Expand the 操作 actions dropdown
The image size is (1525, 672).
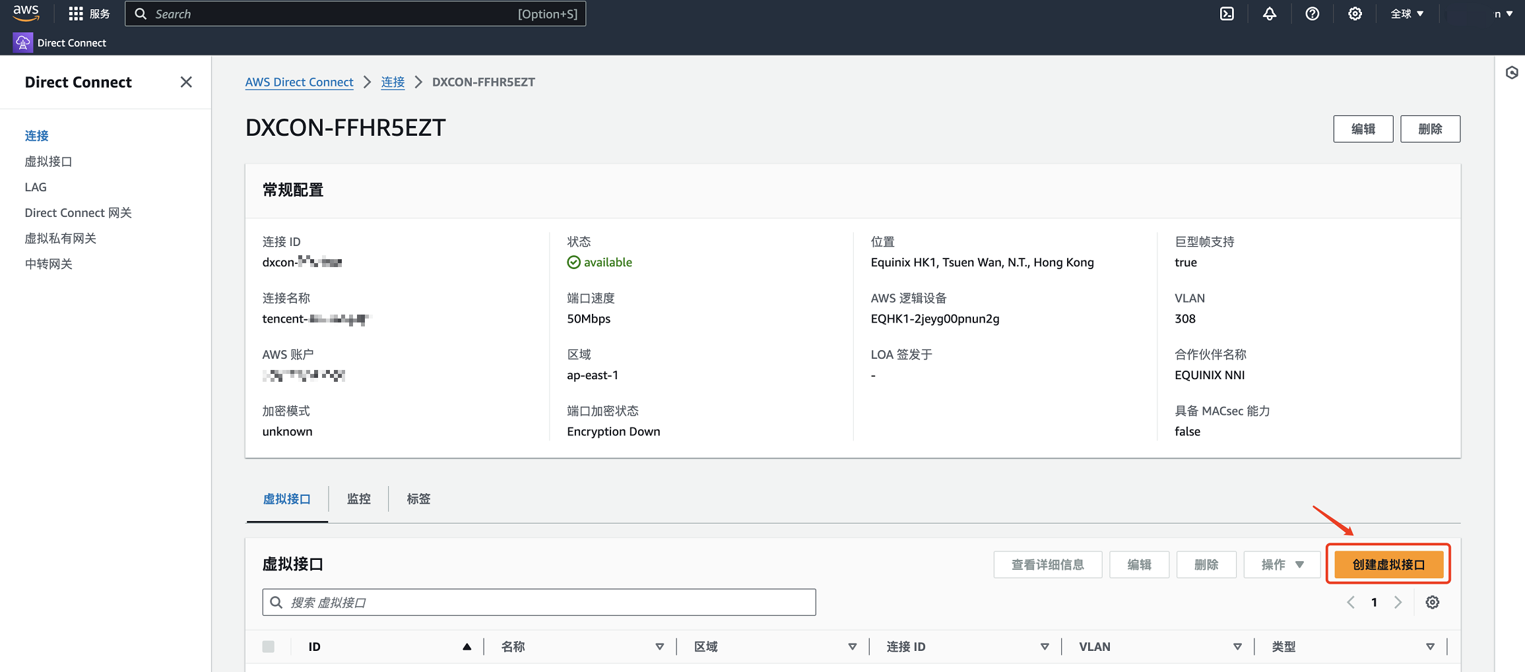pos(1282,565)
